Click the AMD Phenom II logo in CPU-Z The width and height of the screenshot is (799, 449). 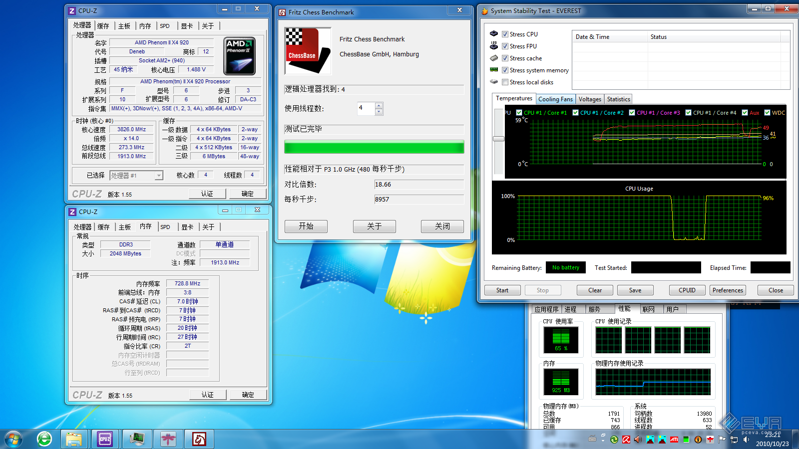(240, 56)
